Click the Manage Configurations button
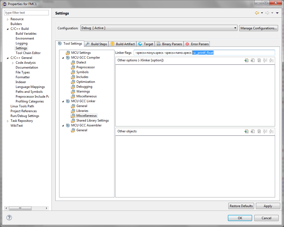 (x=258, y=28)
